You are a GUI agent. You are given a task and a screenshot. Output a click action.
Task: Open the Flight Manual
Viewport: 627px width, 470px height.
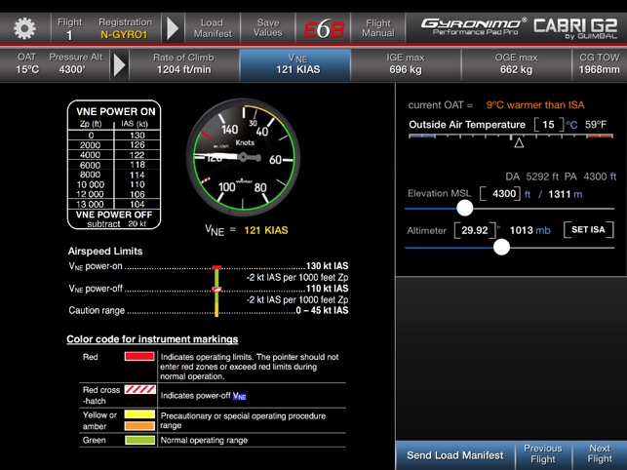(378, 28)
